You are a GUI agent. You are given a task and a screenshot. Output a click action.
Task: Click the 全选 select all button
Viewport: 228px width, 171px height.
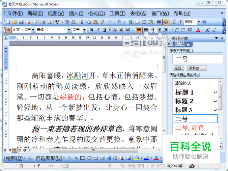tap(178, 68)
